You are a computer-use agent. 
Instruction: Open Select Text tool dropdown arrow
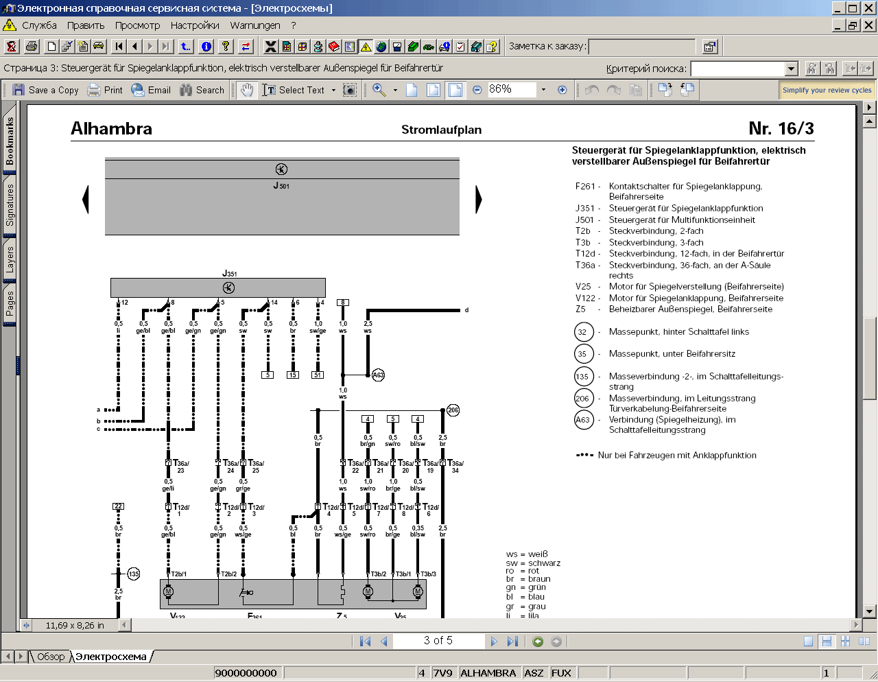[x=334, y=90]
